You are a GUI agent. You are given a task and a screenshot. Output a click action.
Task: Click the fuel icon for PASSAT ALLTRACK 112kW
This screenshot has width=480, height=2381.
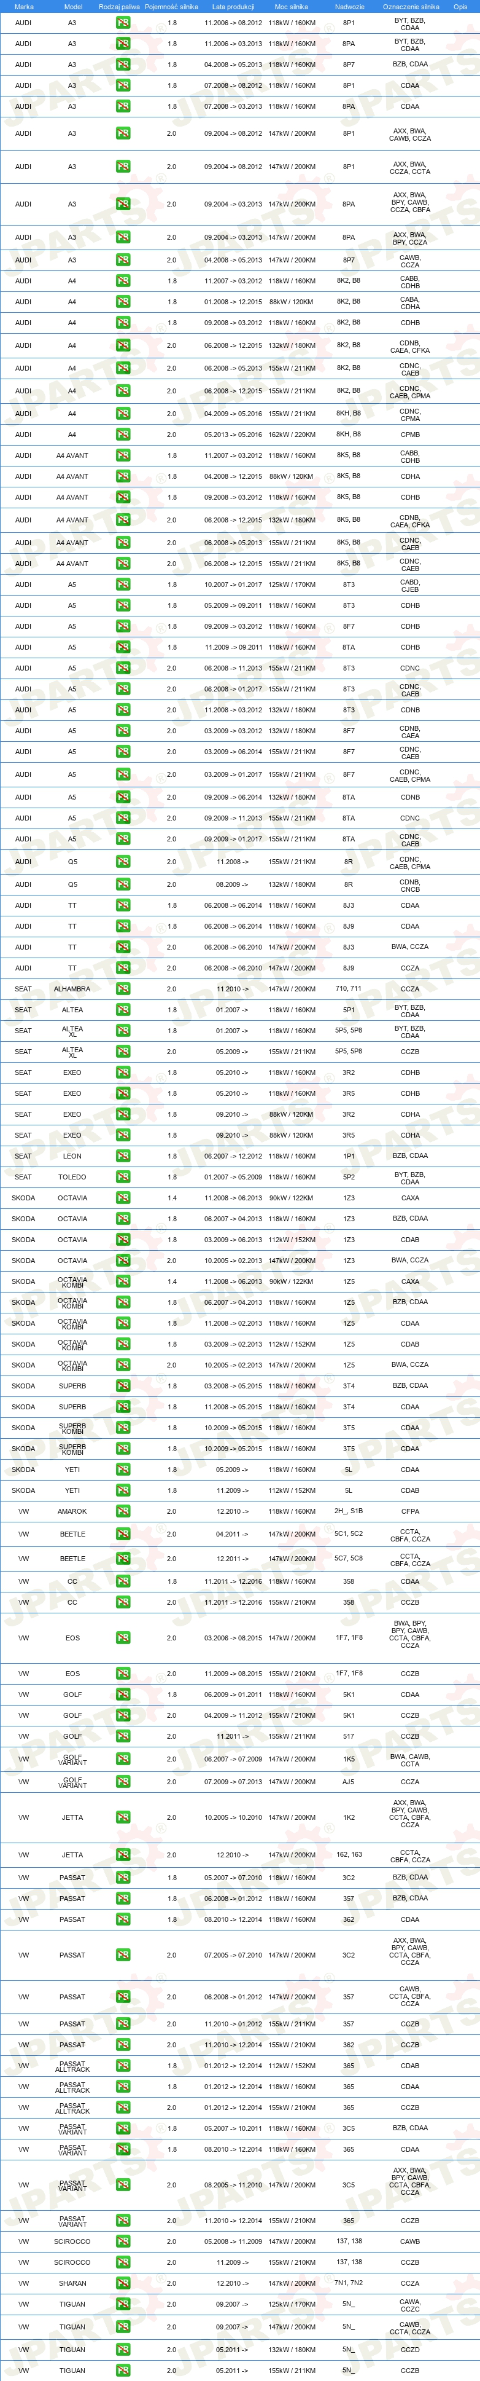click(123, 2066)
